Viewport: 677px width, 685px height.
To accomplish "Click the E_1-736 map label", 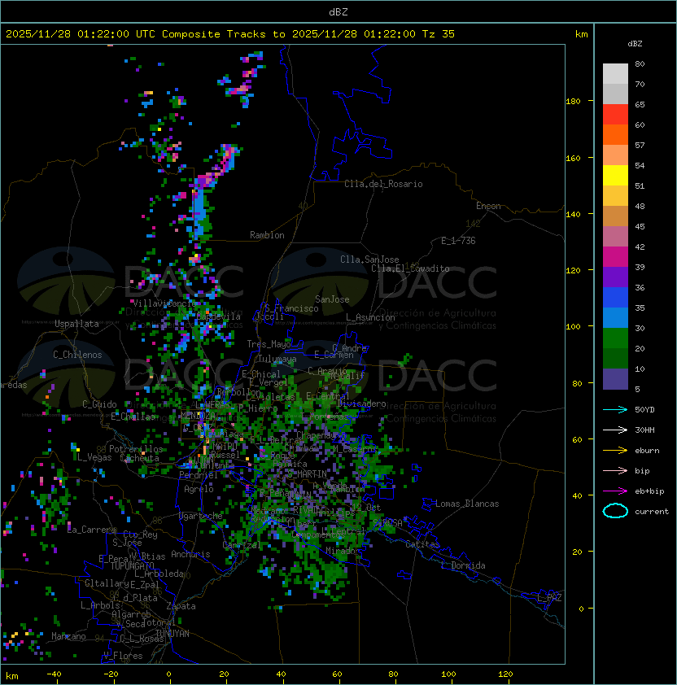I will pyautogui.click(x=458, y=241).
